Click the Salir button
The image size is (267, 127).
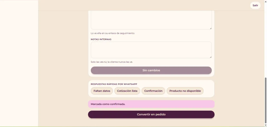(255, 6)
